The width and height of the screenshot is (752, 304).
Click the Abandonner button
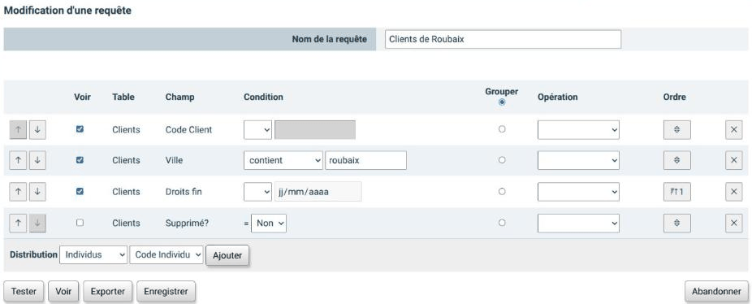716,292
